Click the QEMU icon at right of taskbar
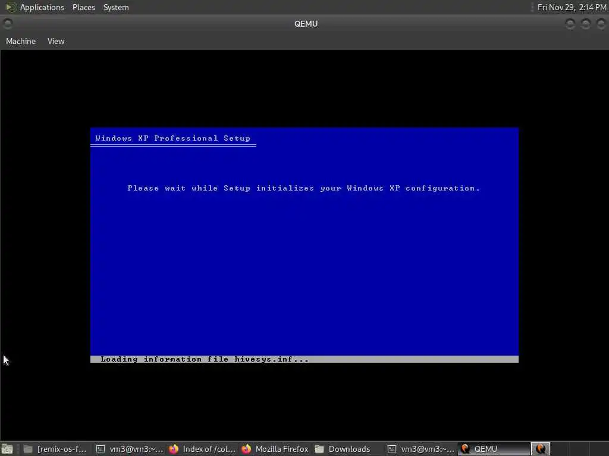This screenshot has height=456, width=609. (x=540, y=449)
